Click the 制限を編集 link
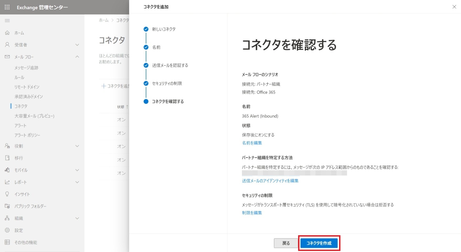Image resolution: width=461 pixels, height=252 pixels. (252, 213)
